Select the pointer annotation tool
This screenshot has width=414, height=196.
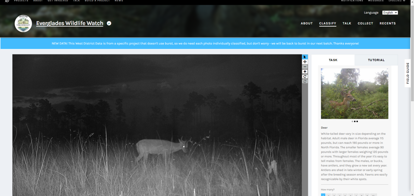(305, 57)
